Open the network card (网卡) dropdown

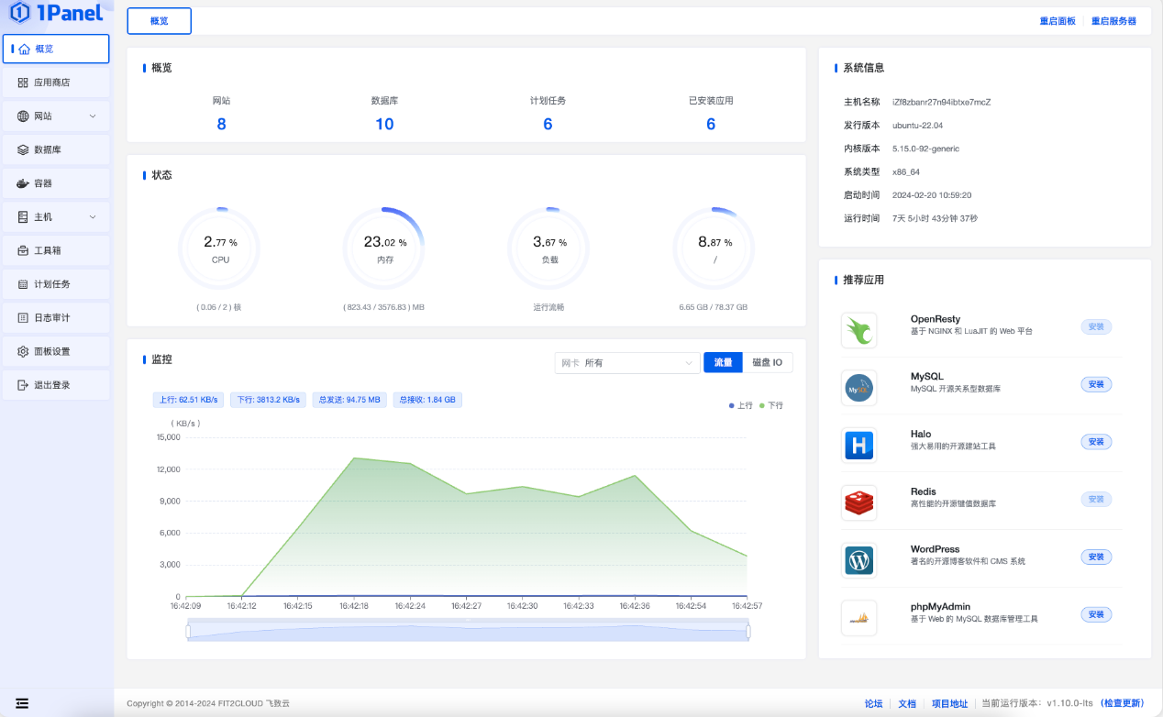click(627, 362)
